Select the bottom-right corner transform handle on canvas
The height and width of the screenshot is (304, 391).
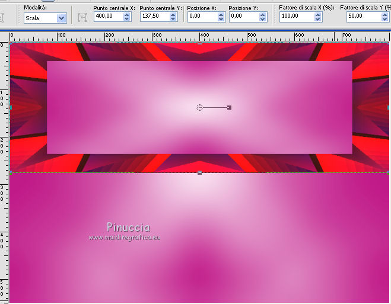[389, 172]
